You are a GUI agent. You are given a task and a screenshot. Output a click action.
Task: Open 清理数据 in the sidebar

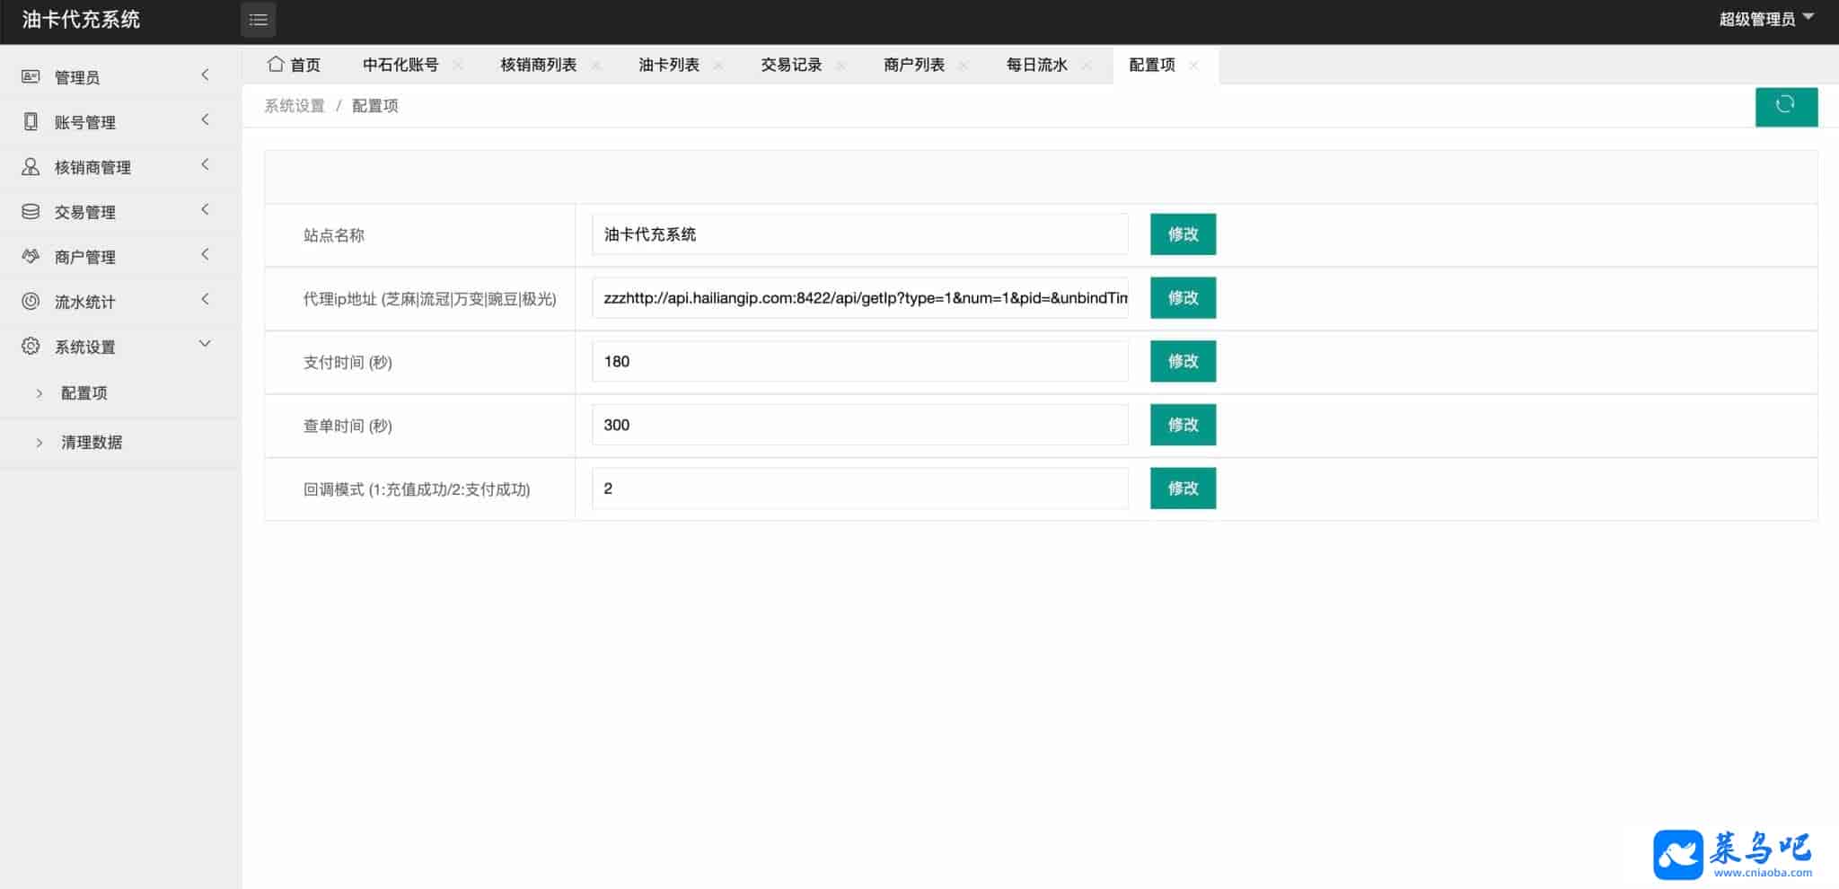92,442
